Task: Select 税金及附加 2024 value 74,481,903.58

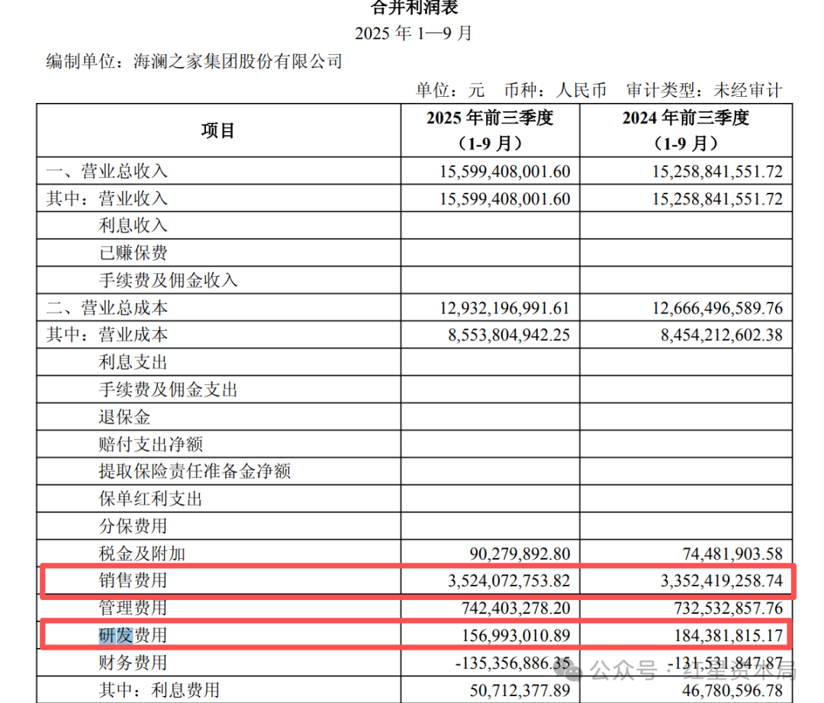Action: (732, 554)
